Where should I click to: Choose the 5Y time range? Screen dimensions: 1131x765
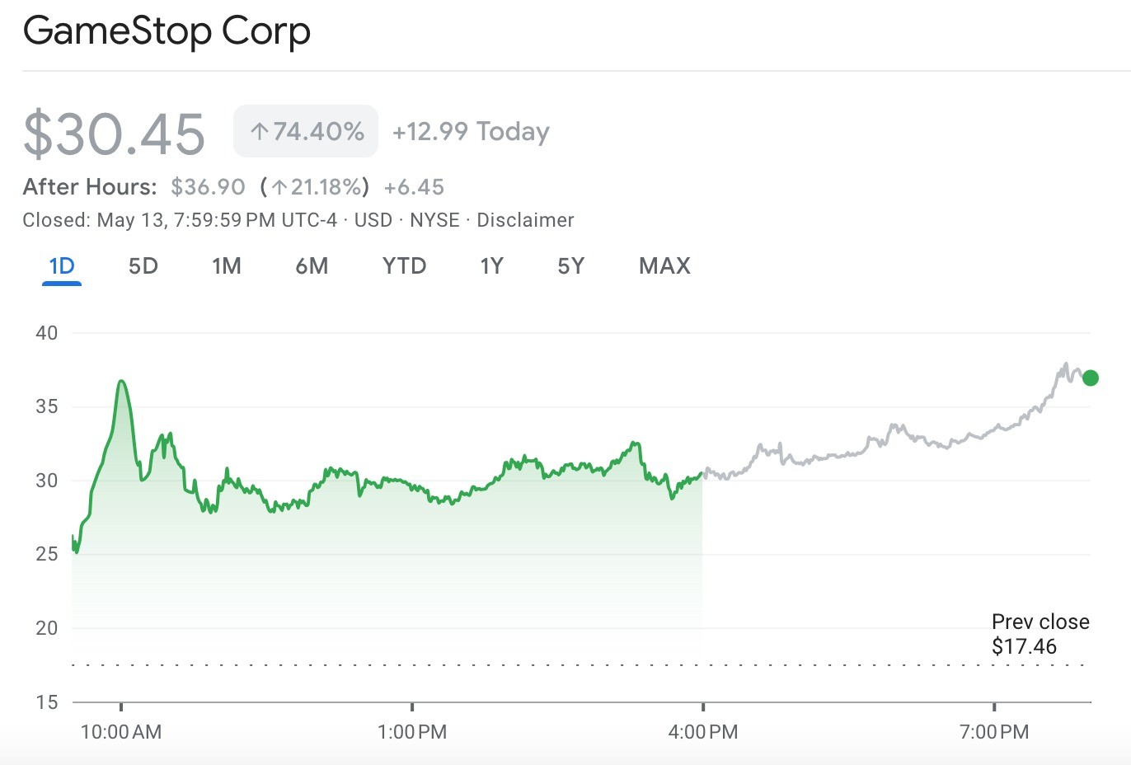(x=570, y=266)
